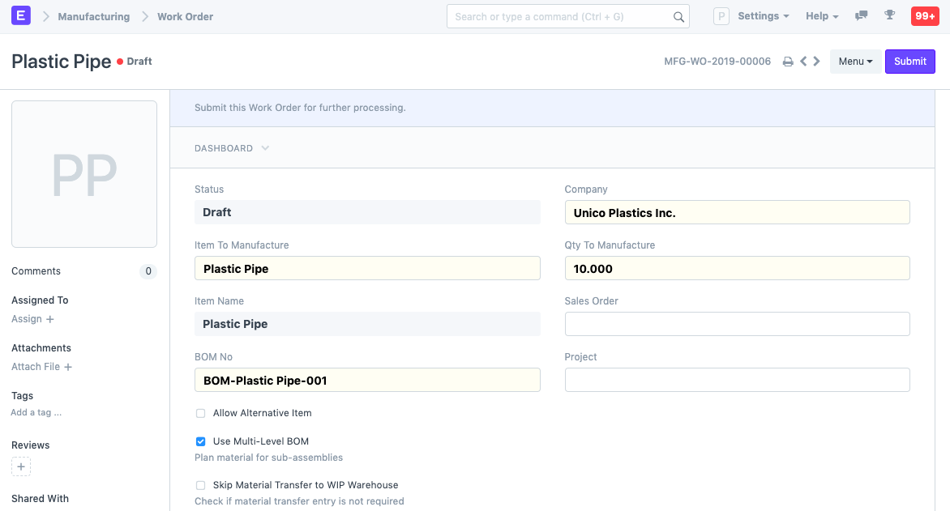
Task: Click the print icon beside work order number
Action: click(x=787, y=62)
